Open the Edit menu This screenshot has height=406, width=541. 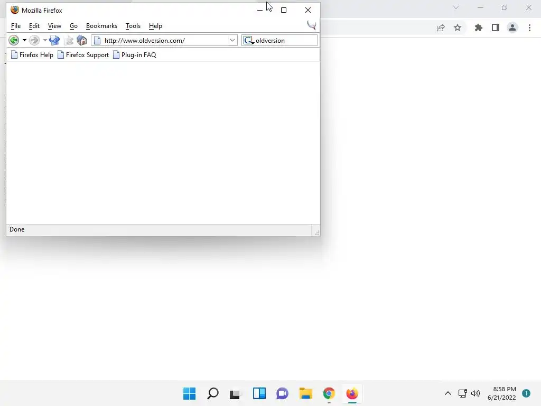(x=34, y=26)
